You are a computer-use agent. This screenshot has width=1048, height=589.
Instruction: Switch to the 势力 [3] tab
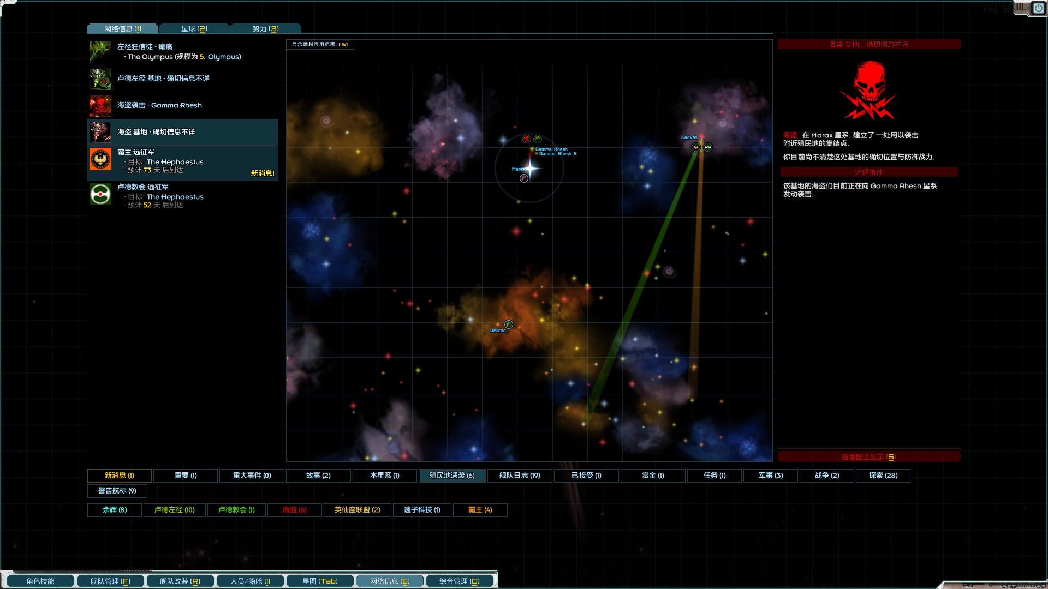click(266, 29)
